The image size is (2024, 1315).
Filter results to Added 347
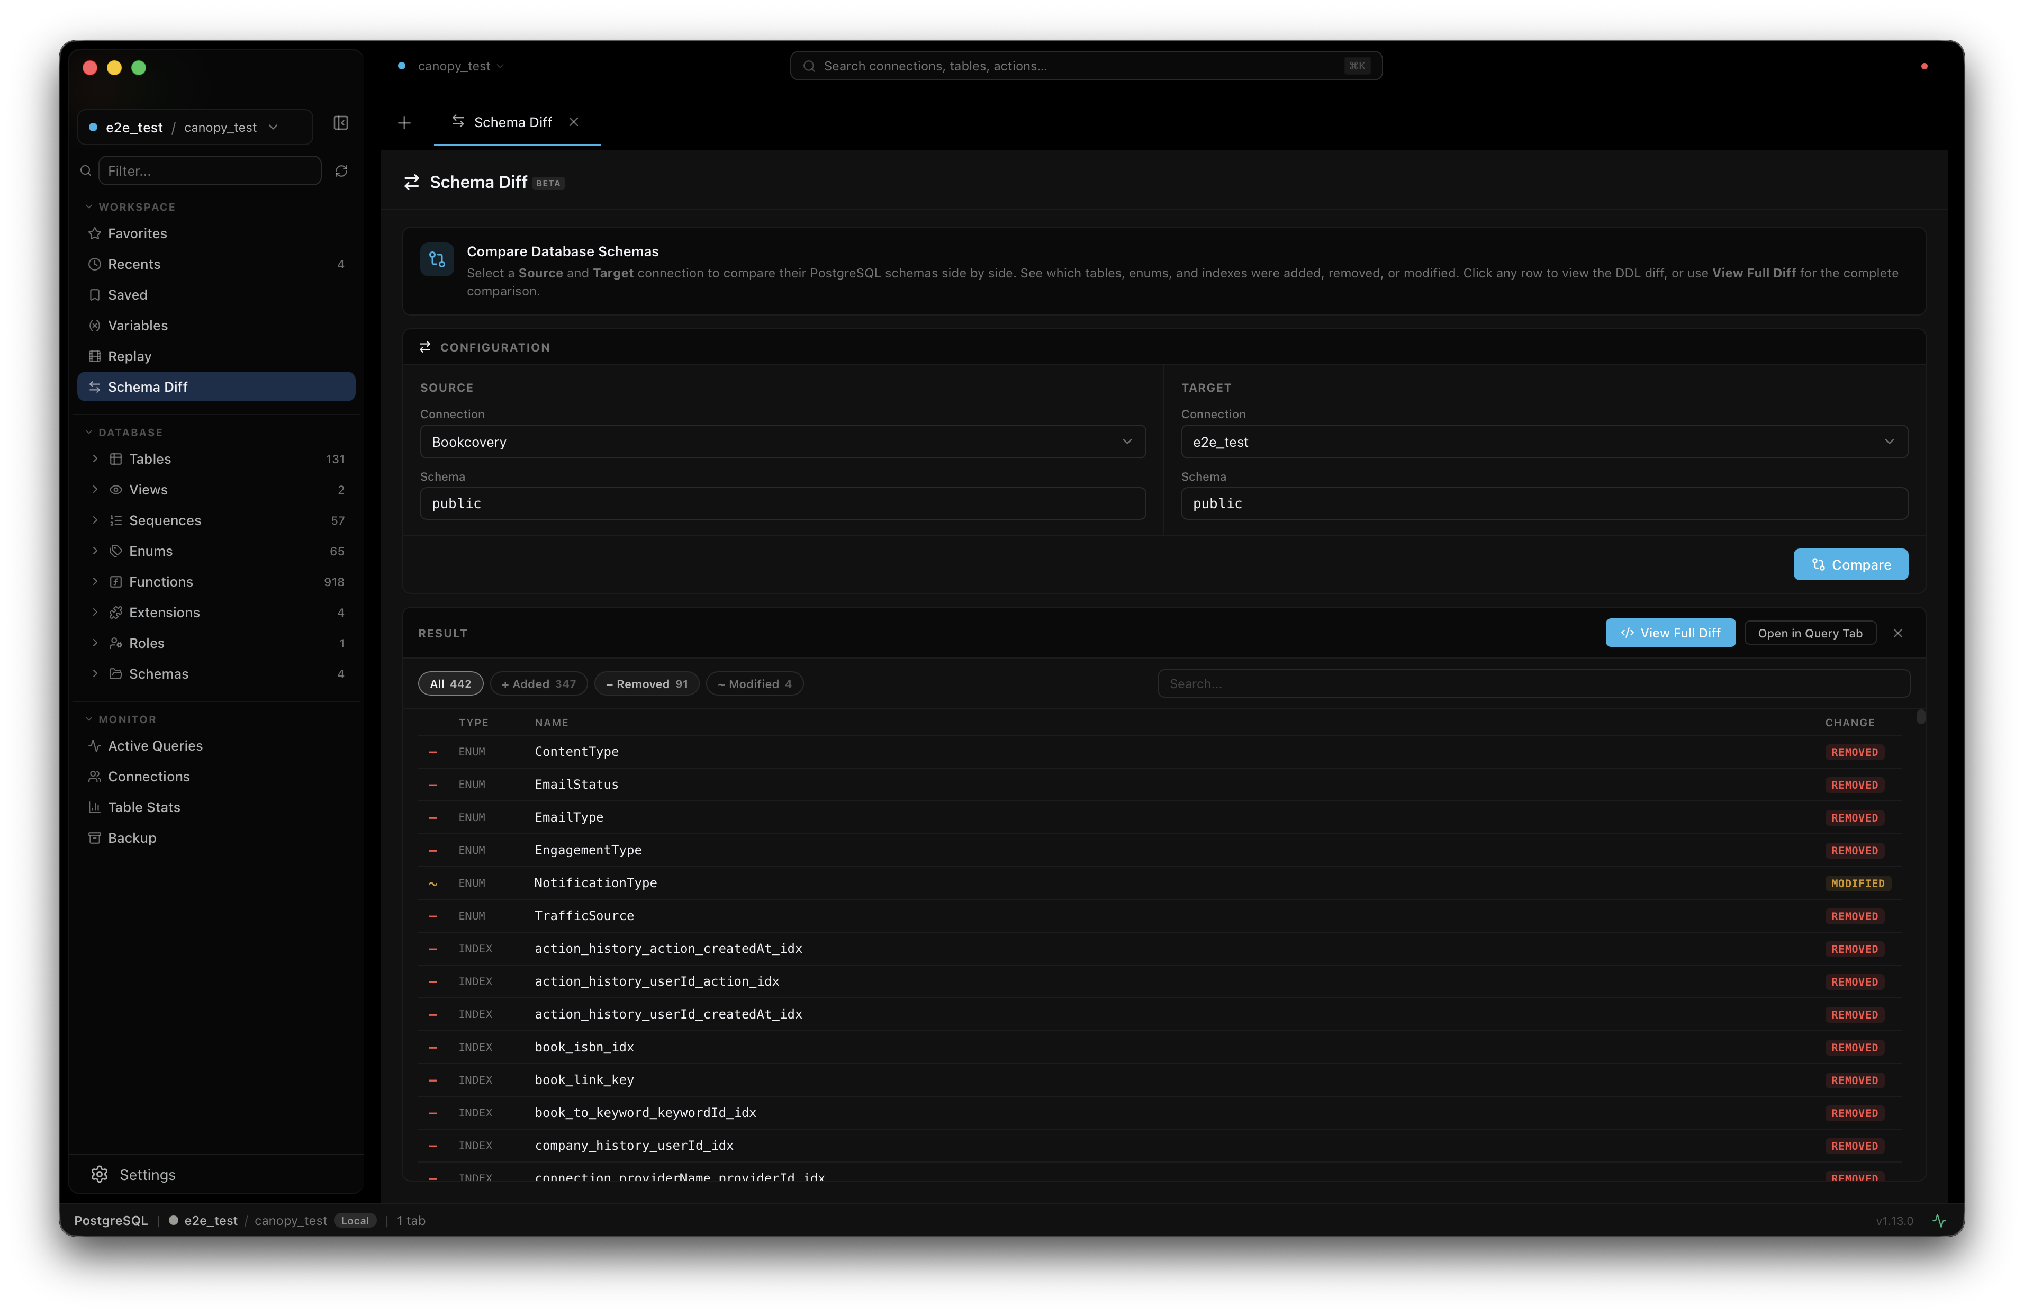(x=538, y=684)
